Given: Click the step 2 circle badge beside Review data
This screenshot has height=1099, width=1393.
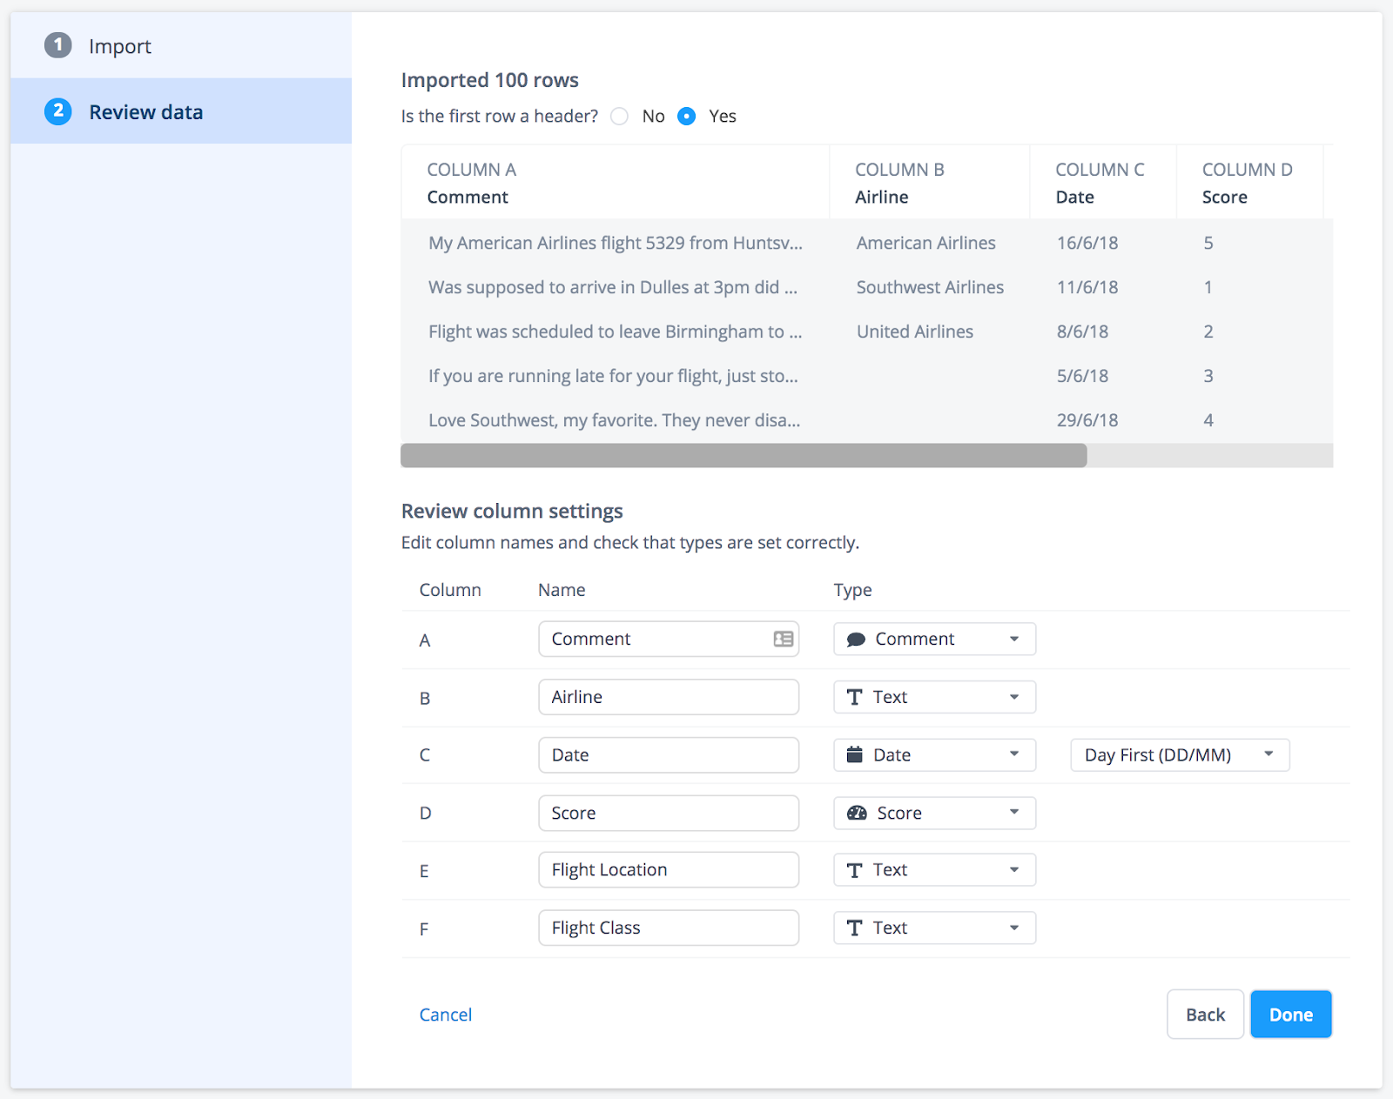Looking at the screenshot, I should pyautogui.click(x=57, y=111).
